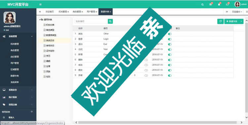Click the monitor icon of 系统安全

[4, 90]
